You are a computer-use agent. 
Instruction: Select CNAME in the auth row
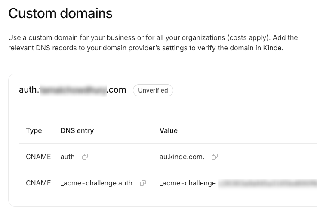coord(38,157)
